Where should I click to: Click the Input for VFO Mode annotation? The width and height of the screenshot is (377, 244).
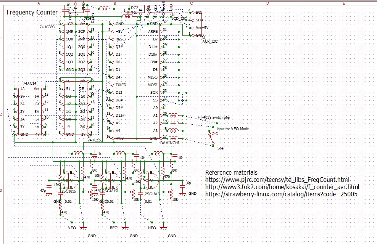point(232,129)
